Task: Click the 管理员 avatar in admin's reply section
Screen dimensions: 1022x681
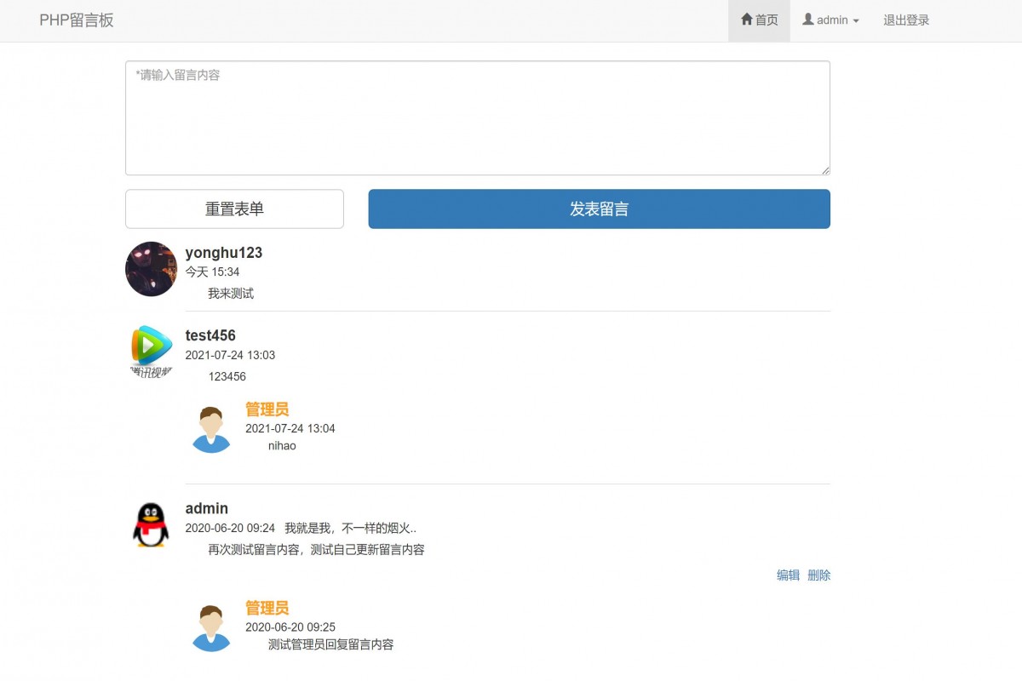Action: pyautogui.click(x=211, y=626)
